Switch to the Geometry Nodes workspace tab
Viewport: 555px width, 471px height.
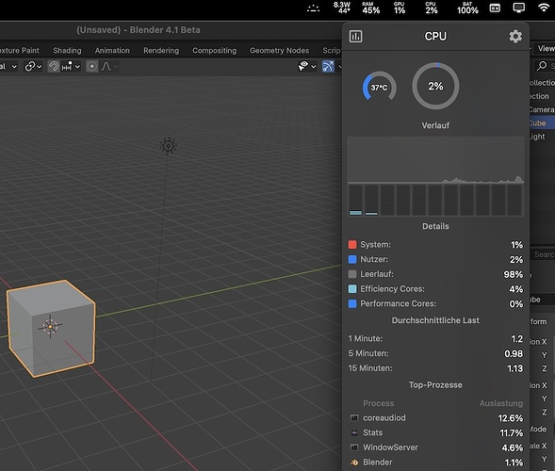pyautogui.click(x=279, y=51)
